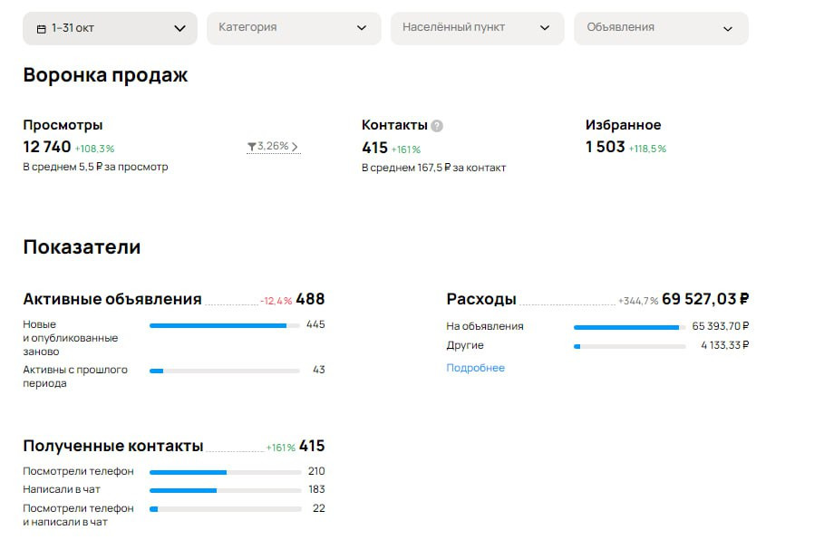Click the Посмотрели телефон bar with 210

pos(226,472)
